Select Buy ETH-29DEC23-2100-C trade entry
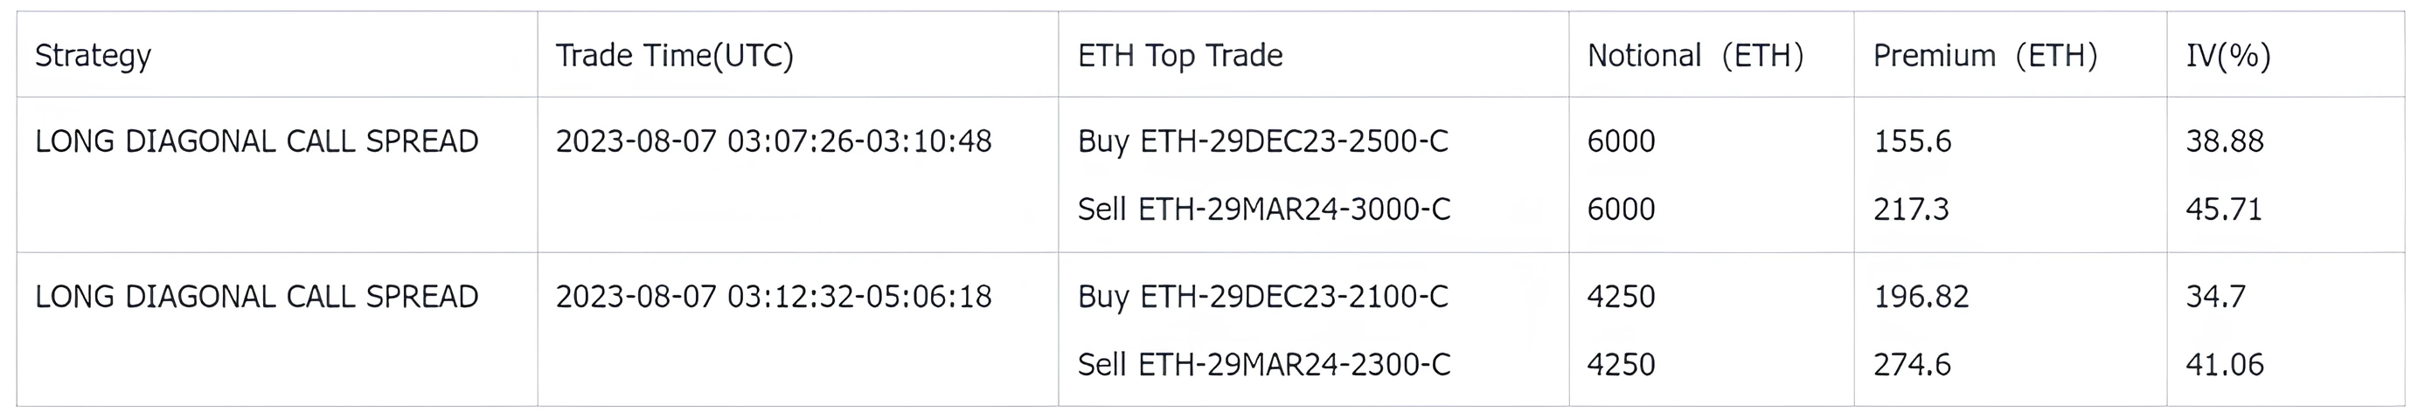The image size is (2411, 419). [1262, 297]
